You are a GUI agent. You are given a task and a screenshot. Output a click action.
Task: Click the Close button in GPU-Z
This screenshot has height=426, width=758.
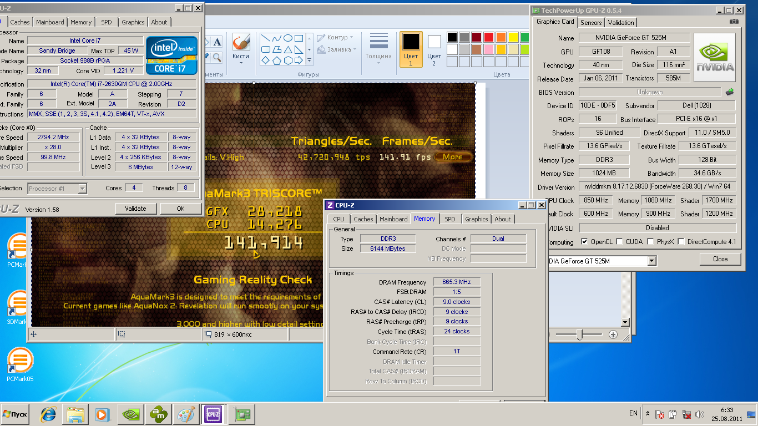[x=720, y=258]
